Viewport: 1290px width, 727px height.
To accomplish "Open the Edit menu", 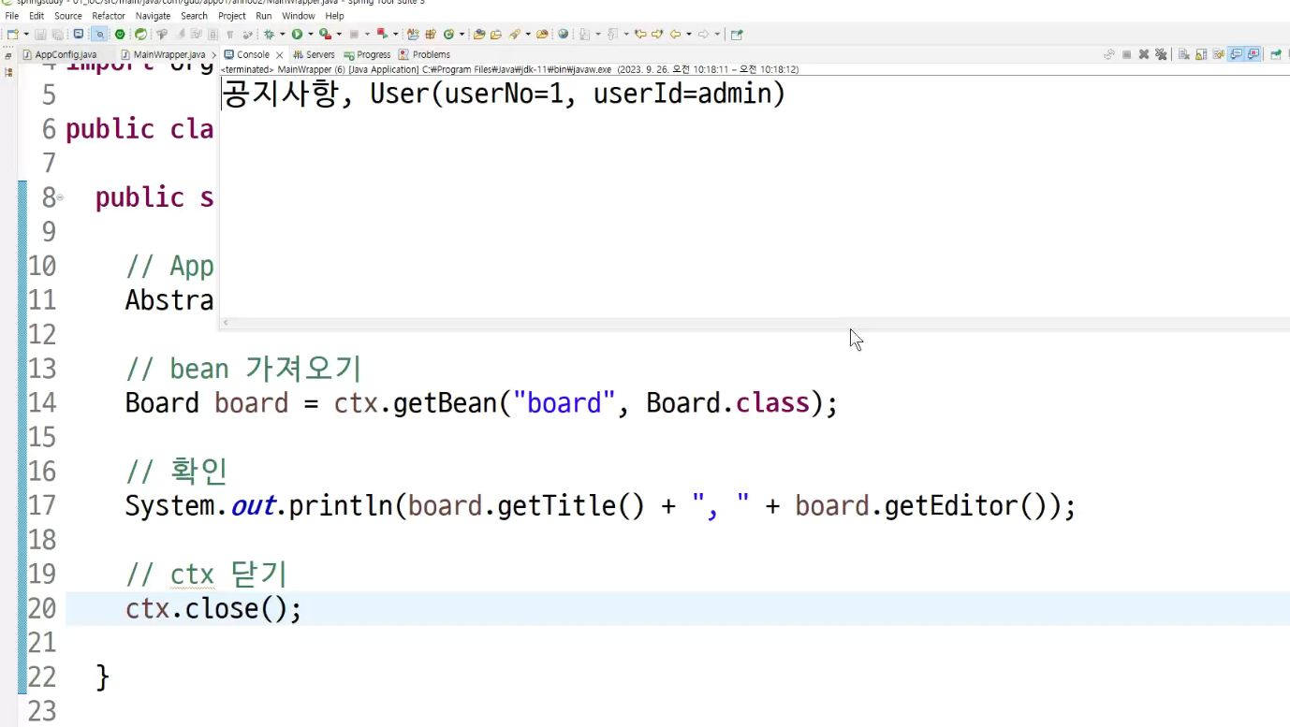I will pos(37,16).
